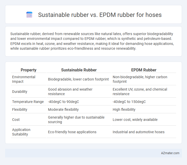The image size is (187, 165).
Task: Click the 'Cost' row label
Action: pos(29,120)
